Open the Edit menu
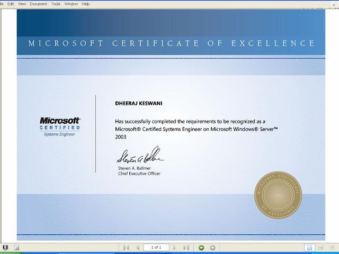Viewport: 339px width, 254px height. pyautogui.click(x=11, y=4)
